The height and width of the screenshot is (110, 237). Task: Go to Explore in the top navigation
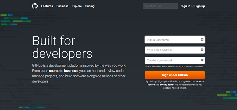[77, 6]
